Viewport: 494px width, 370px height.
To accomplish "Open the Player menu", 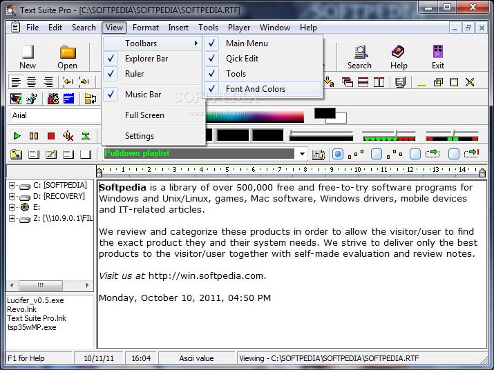I will click(x=239, y=28).
